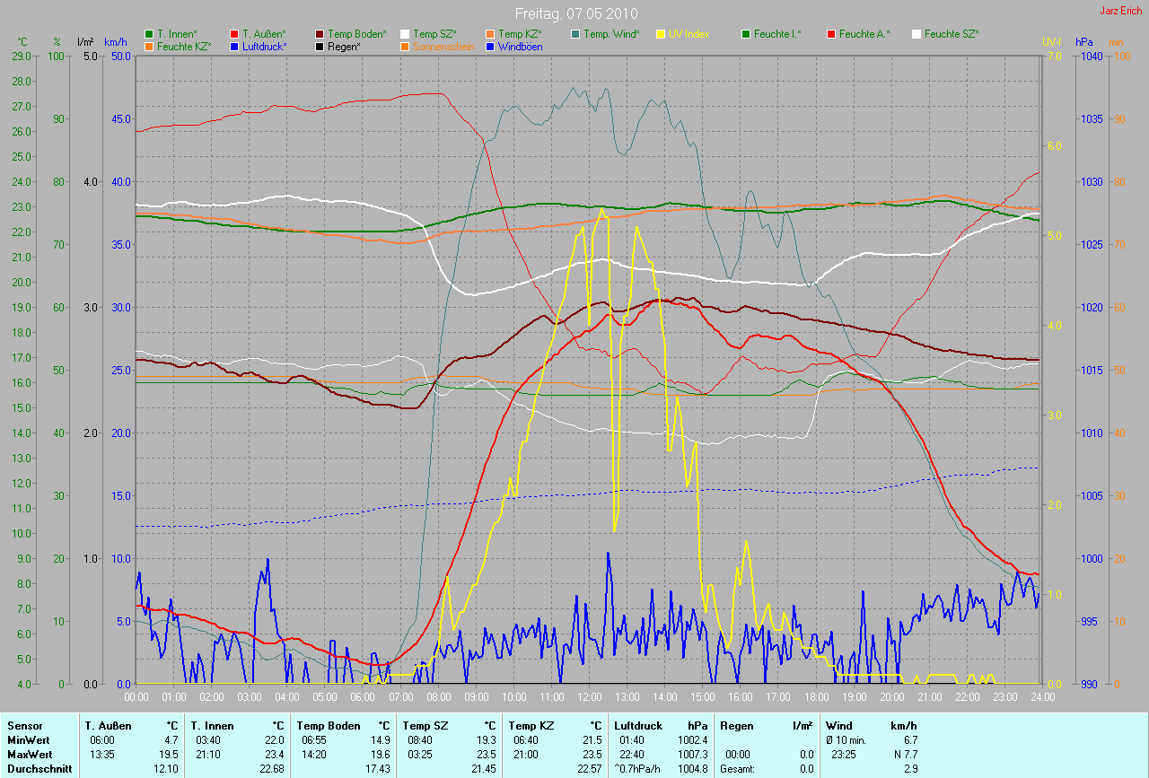Select the 'Durchschnitt' row label
The image size is (1149, 778).
click(39, 769)
